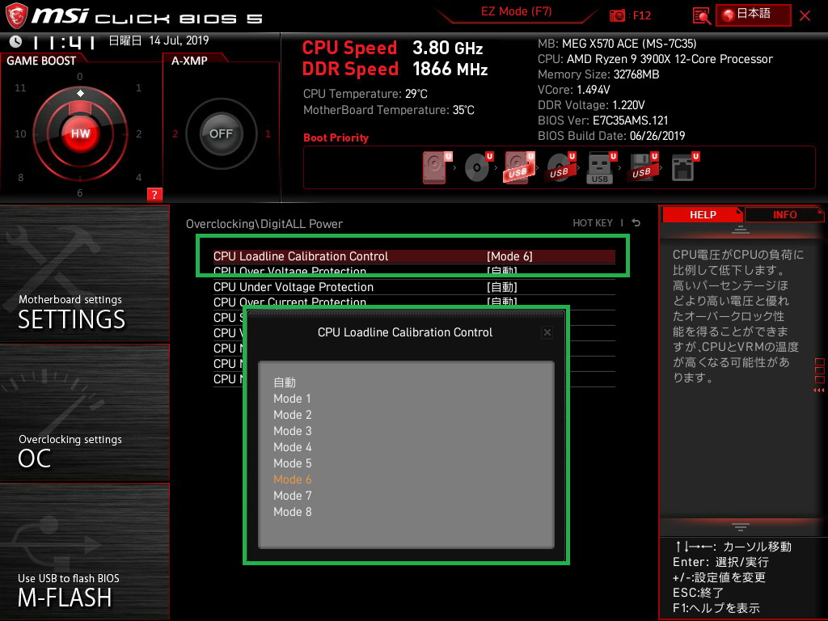Open OC Overclocking settings section
Viewport: 828px width, 621px height.
[84, 413]
